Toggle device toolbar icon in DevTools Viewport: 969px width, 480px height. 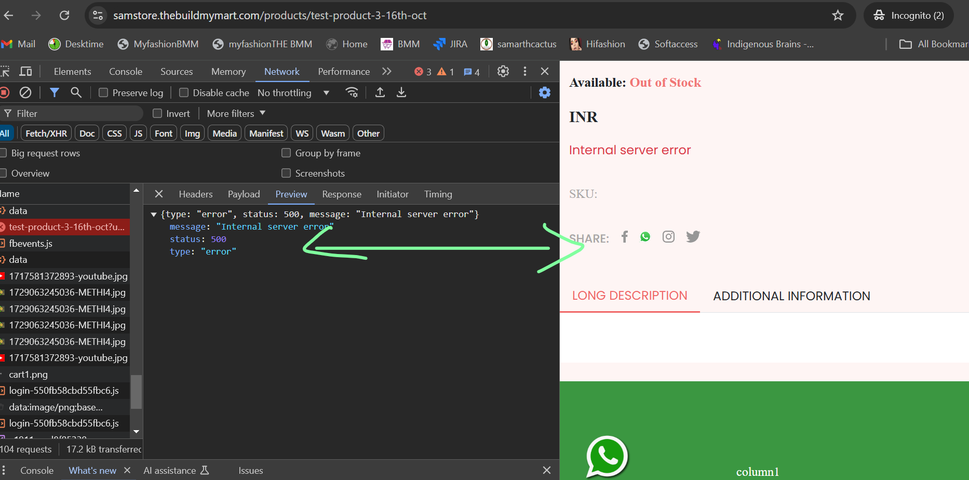(25, 71)
